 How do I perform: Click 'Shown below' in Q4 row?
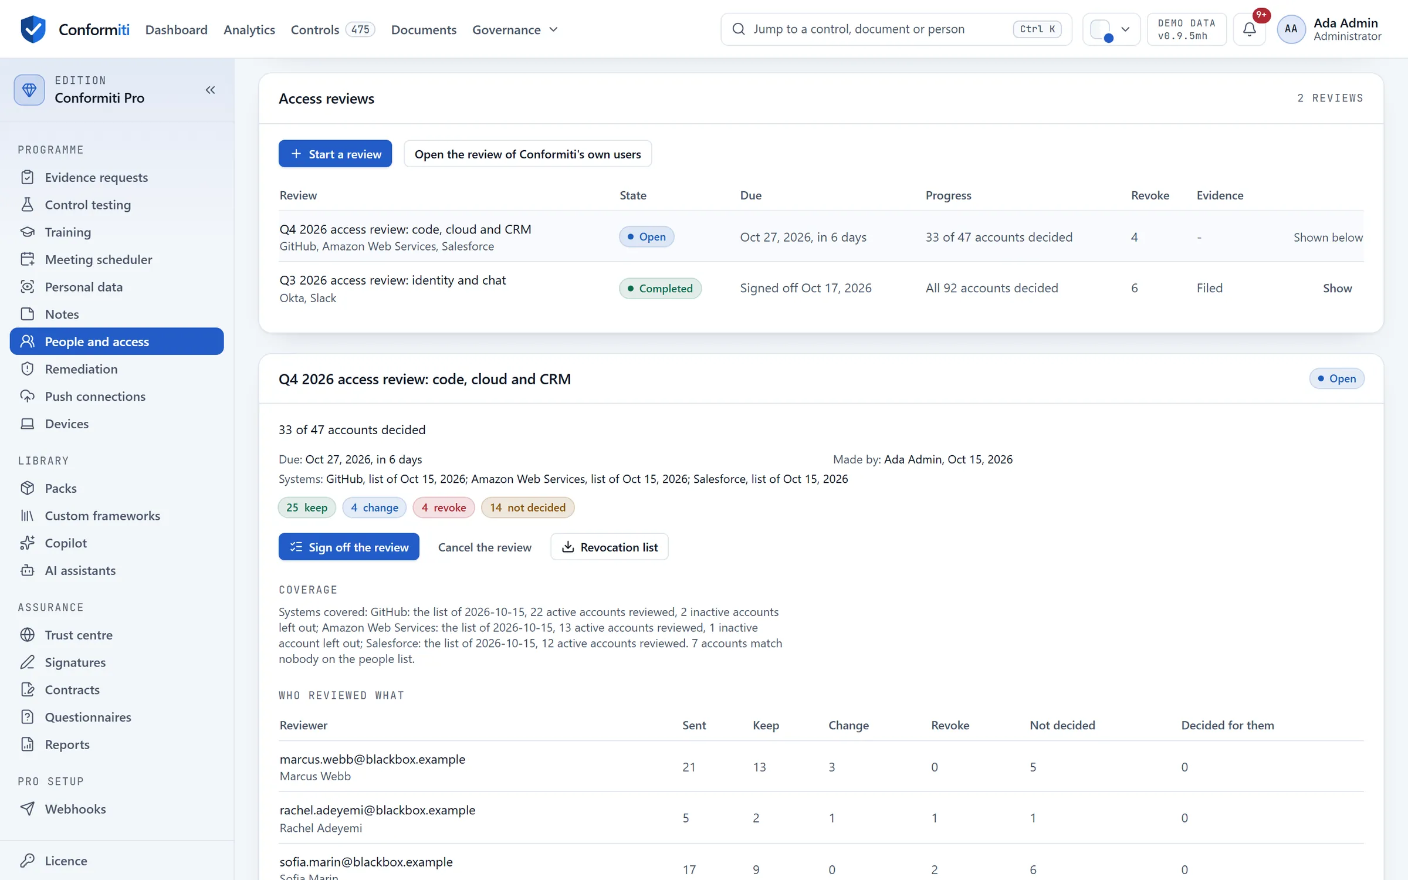click(1328, 237)
